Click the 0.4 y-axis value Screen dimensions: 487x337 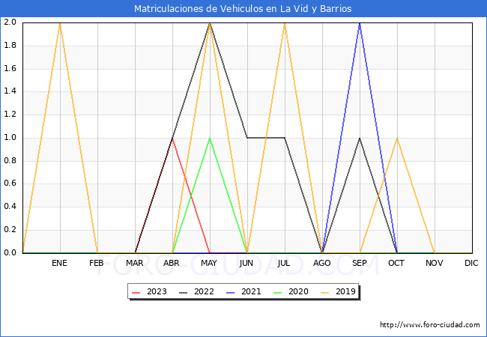10,207
